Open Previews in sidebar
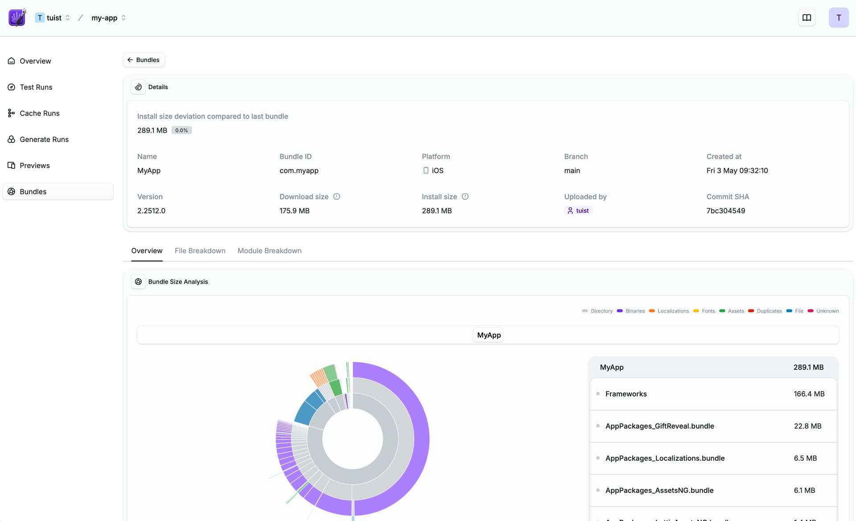The width and height of the screenshot is (856, 521). tap(58, 165)
